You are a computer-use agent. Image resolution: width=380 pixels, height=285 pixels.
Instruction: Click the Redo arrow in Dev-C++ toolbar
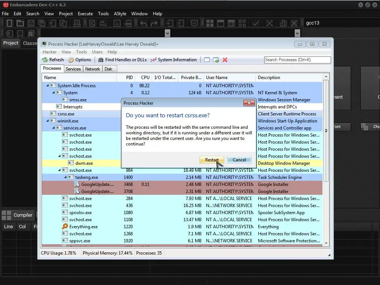click(154, 23)
